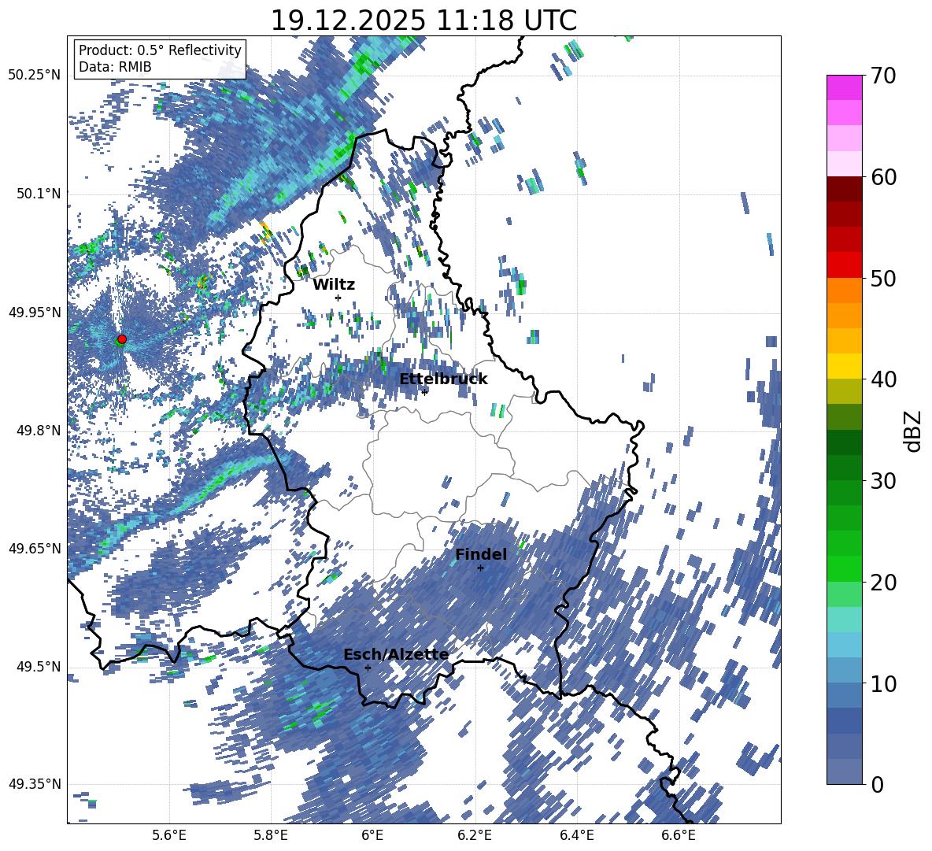Click the colorbar tick value 20
The height and width of the screenshot is (851, 932).
[x=884, y=582]
